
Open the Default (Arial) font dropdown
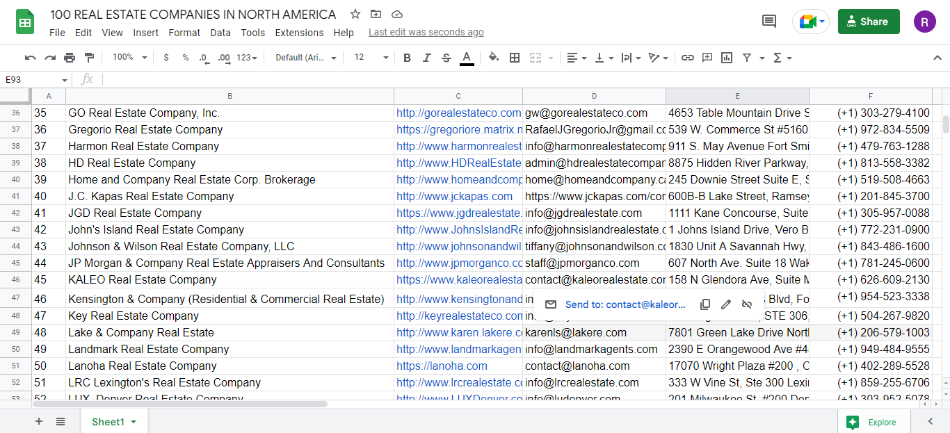point(306,58)
